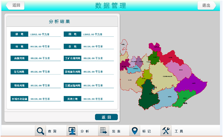Image resolution: width=223 pixels, height=137 pixels.
Task: Select the dark green region on map
Action: 149,95
